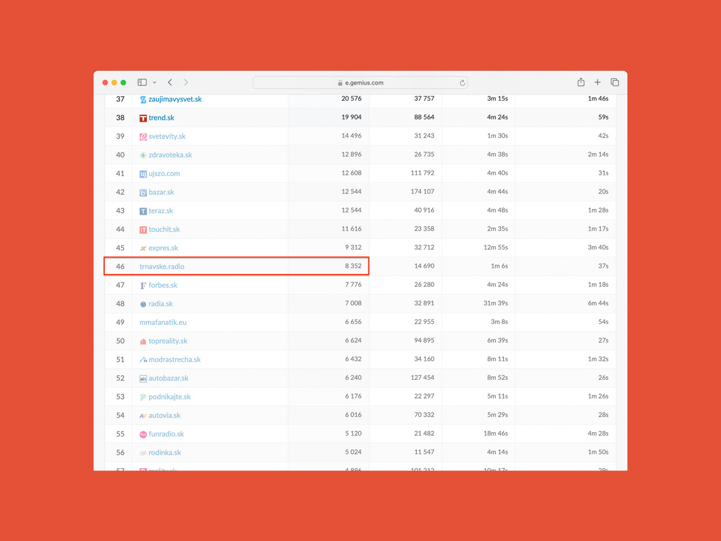Viewport: 721px width, 541px height.
Task: Open autovia.sk link
Action: tap(164, 415)
